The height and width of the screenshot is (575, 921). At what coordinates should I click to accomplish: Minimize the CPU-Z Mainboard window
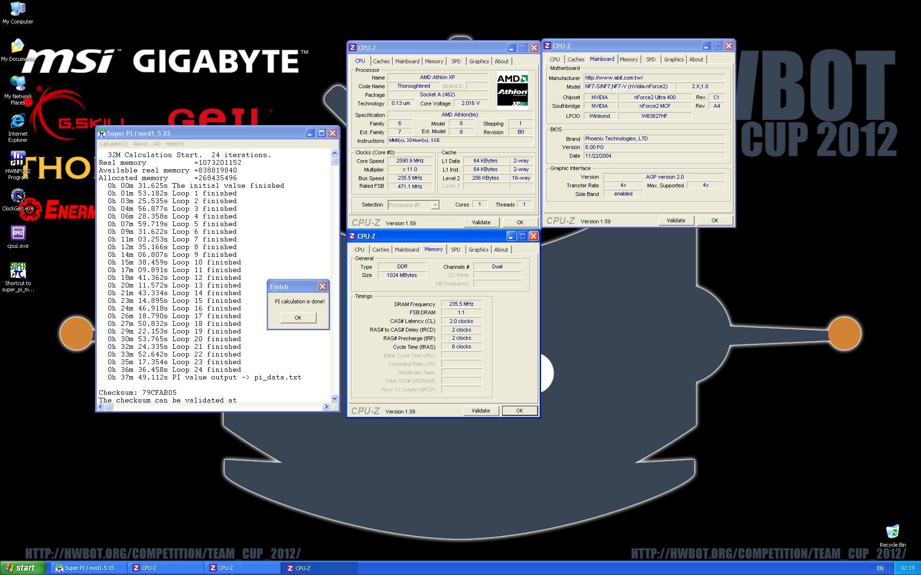706,46
